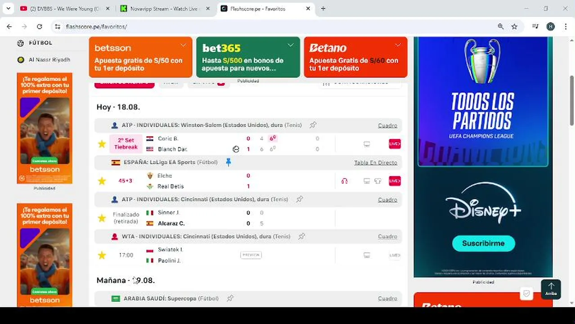Remove Sinner vs Alcaraz from favorites star
This screenshot has width=575, height=324.
102,218
